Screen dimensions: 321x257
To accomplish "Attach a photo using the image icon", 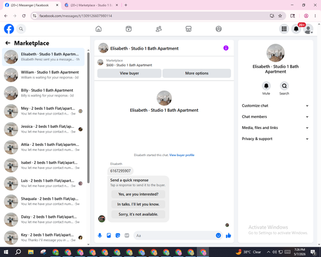I will (108, 236).
